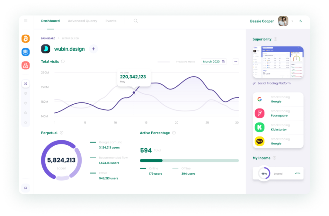The height and width of the screenshot is (216, 329).
Task: Click the 948,213 users value
Action: (109, 178)
